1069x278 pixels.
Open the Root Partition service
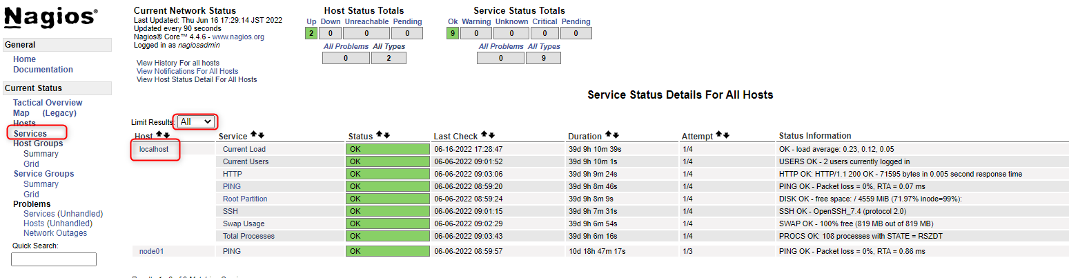click(x=245, y=199)
